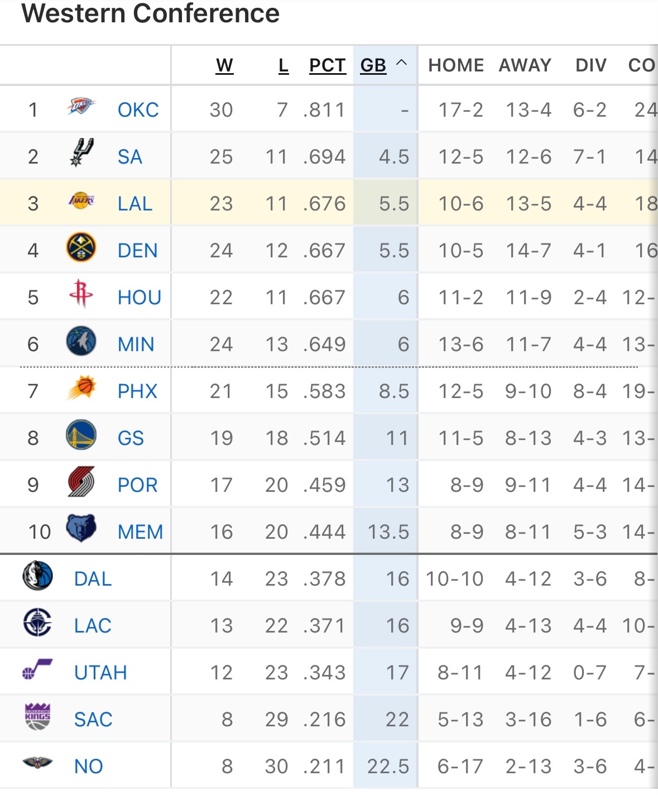Click the Sacramento Kings logo

click(x=38, y=717)
